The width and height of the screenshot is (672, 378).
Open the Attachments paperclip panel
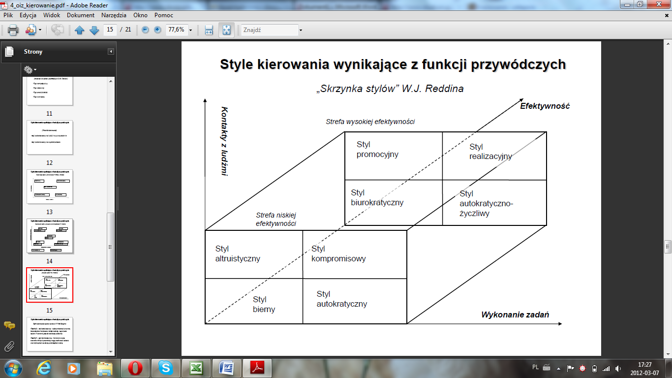click(x=9, y=346)
